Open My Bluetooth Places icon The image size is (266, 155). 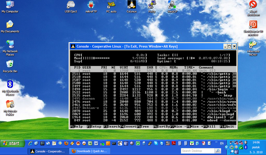click(x=10, y=85)
